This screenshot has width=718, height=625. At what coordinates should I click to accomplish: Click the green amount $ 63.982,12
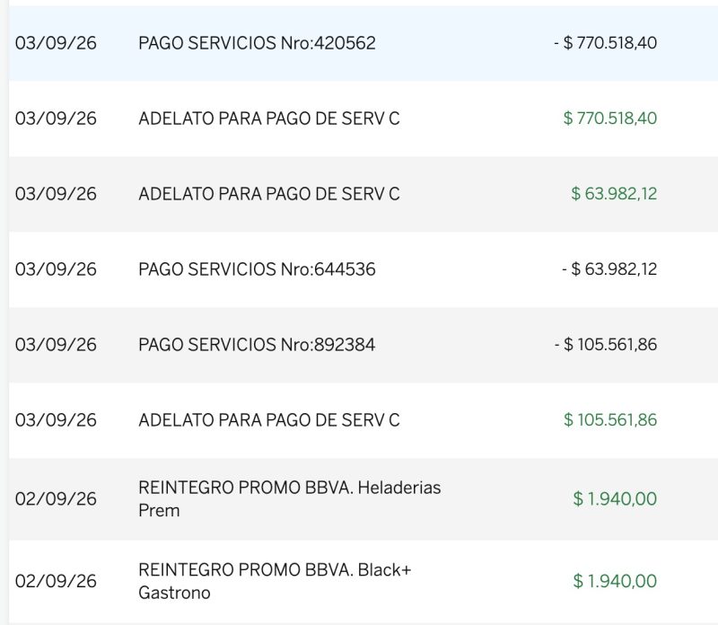click(614, 194)
